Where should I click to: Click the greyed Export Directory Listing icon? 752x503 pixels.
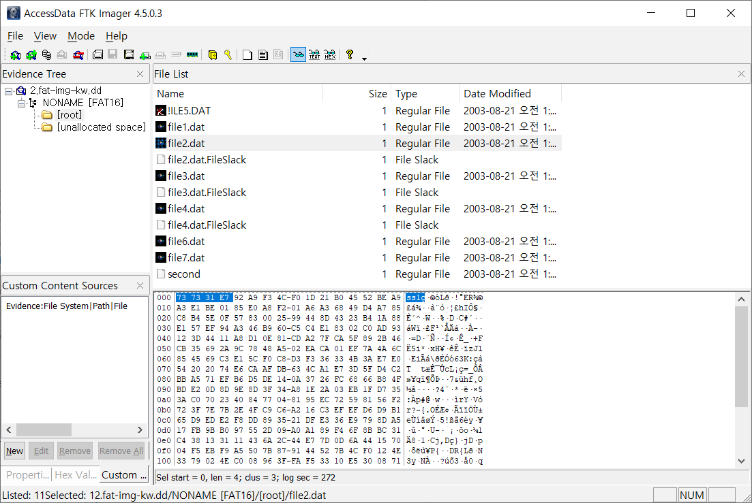point(278,54)
